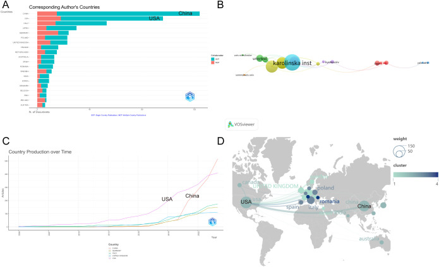Select the australia node on the map
The image size is (439, 267).
tap(382, 242)
